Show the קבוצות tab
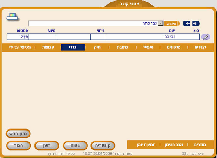Screen dimensions: 217x158 (x=48, y=47)
